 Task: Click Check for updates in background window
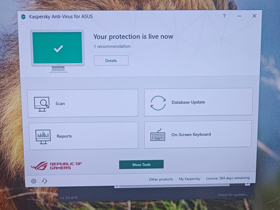pos(233,195)
